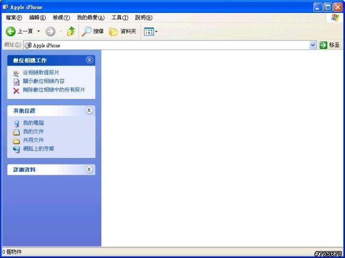Open the Back button history dropdown arrow
Image resolution: width=345 pixels, height=258 pixels.
(38, 31)
